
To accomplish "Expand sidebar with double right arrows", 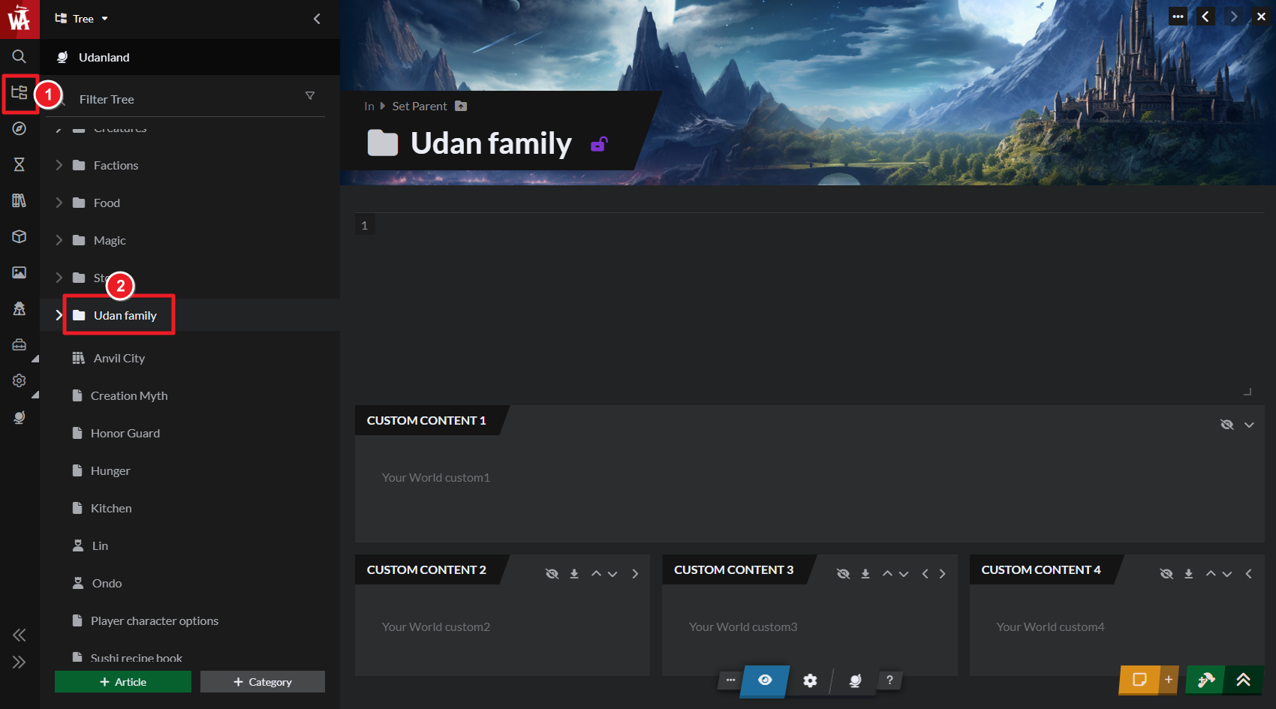I will [x=20, y=662].
